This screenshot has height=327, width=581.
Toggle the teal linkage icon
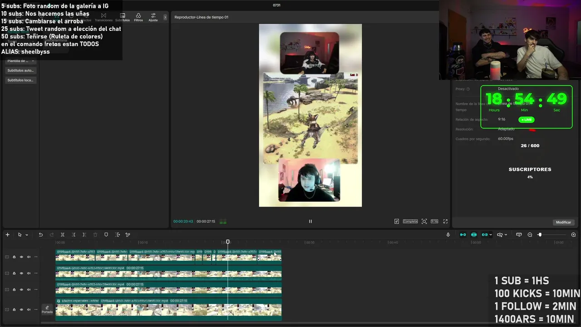click(484, 235)
